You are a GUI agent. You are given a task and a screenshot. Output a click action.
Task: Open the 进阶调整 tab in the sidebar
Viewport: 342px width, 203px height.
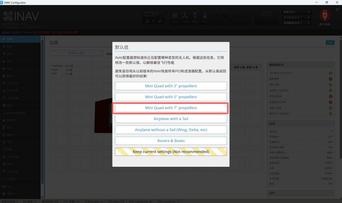[20, 98]
